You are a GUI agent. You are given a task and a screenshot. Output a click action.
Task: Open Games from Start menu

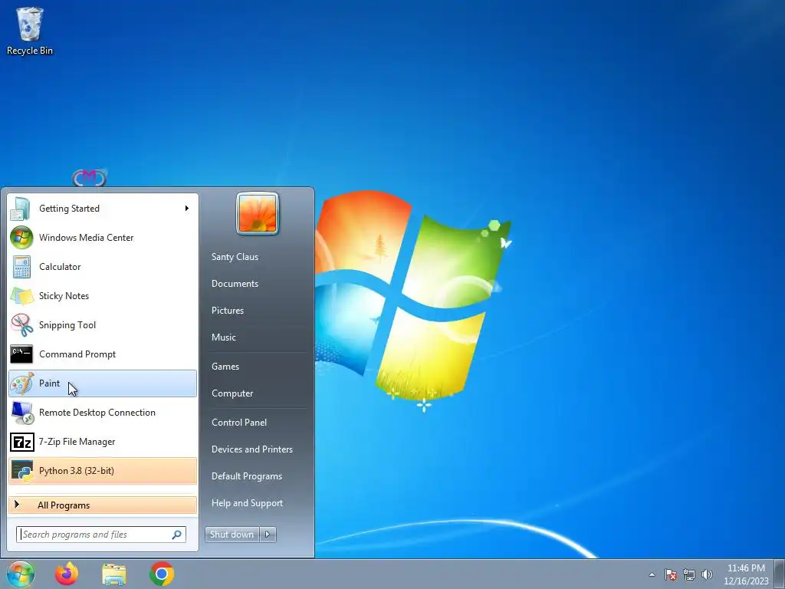(x=225, y=367)
